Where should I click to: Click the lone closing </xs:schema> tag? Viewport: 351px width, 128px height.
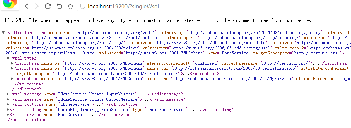(x=29, y=84)
